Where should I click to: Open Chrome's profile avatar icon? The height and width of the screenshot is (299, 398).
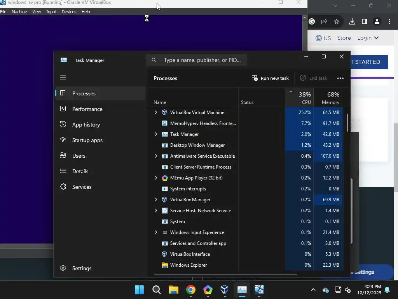point(377,22)
